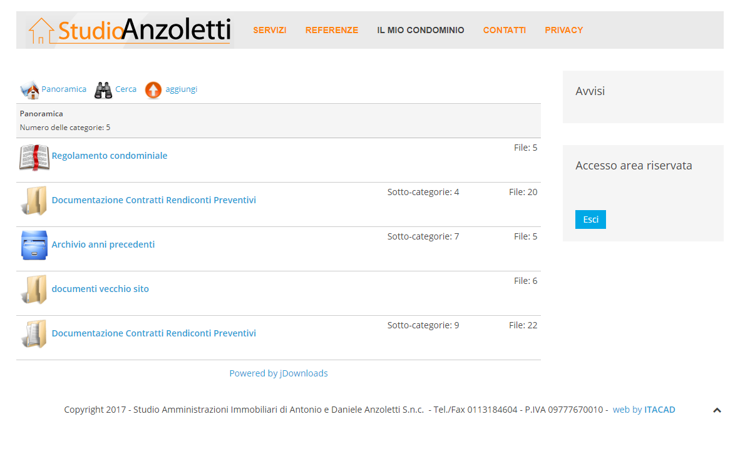Click folder icon of the 22-file category

34,334
